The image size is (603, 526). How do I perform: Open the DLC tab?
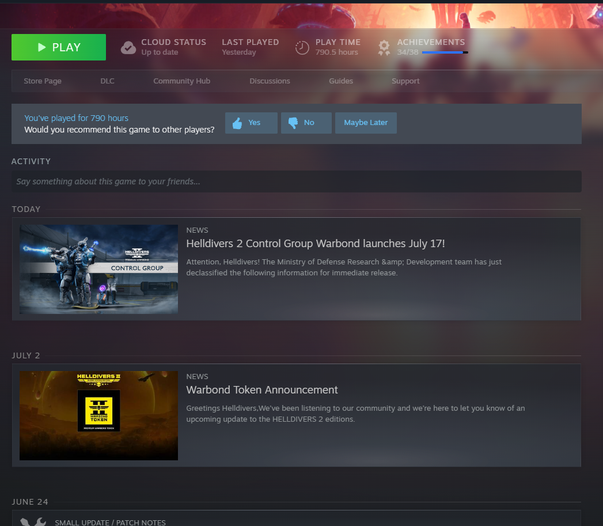coord(107,81)
